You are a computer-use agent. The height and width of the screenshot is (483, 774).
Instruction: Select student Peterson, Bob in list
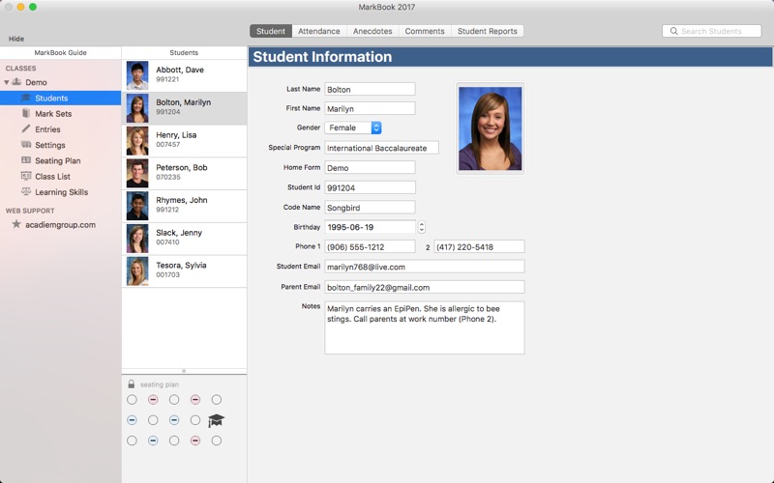184,173
